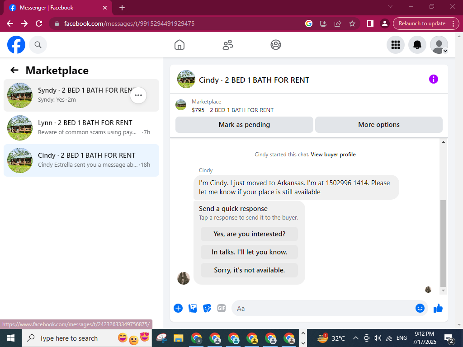Open the taskbar clock and date

(424, 338)
